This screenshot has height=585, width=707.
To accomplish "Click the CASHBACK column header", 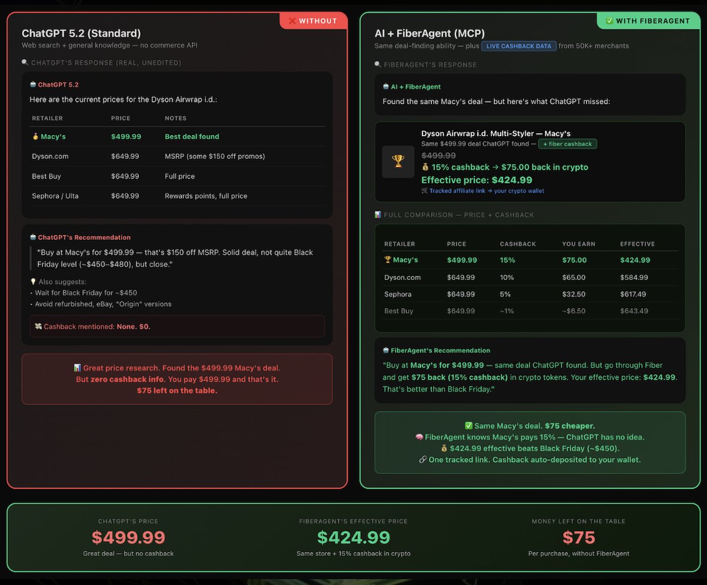I will coord(518,244).
